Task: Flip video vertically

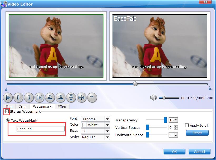Action: pos(71,98)
